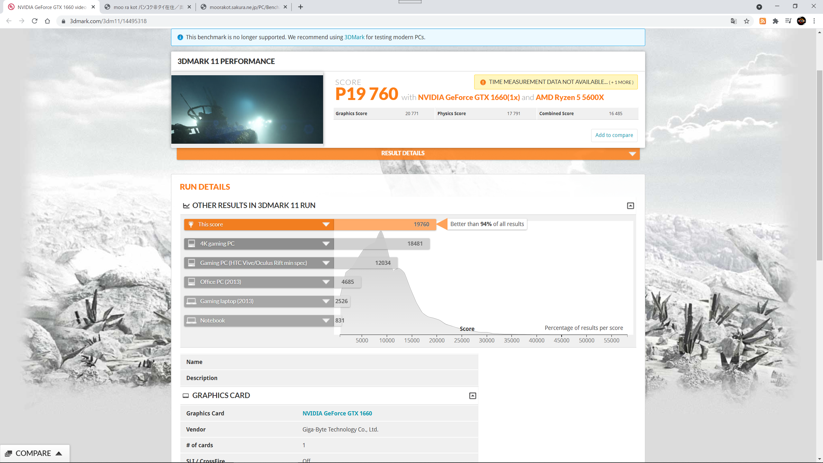Click the Office PC (2013) monitor icon
823x463 pixels.
pyautogui.click(x=192, y=282)
